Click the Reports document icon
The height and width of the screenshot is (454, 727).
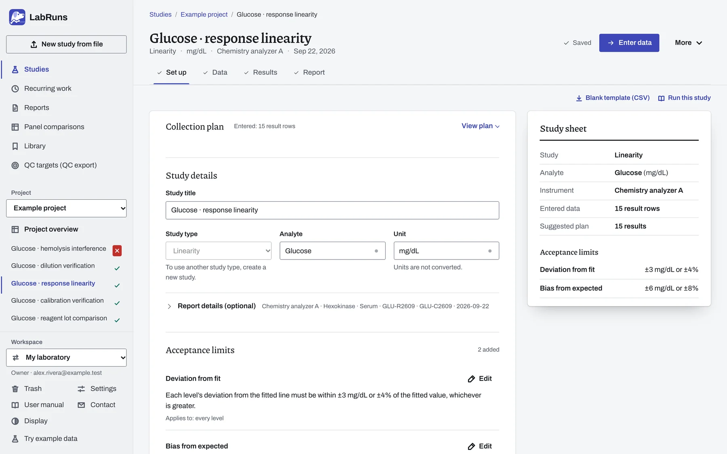(x=15, y=108)
